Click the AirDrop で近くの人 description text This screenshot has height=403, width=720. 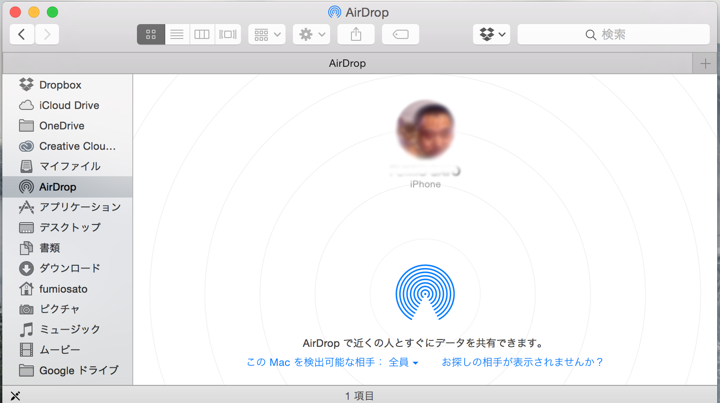tap(423, 343)
